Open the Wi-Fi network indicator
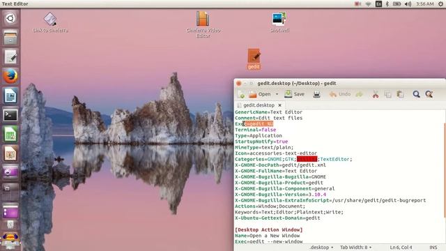The image size is (446, 251). (x=368, y=4)
